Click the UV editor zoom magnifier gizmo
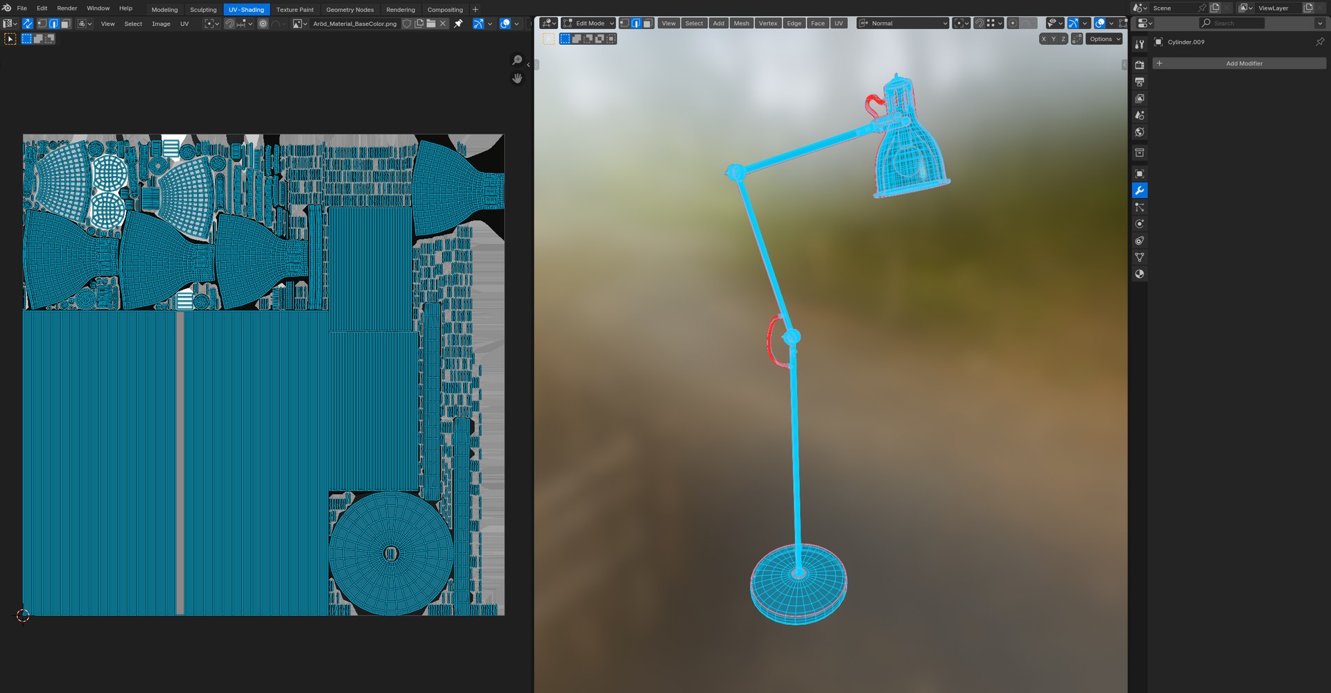 tap(517, 60)
